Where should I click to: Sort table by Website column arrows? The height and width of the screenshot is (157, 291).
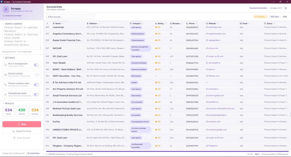tap(217, 23)
